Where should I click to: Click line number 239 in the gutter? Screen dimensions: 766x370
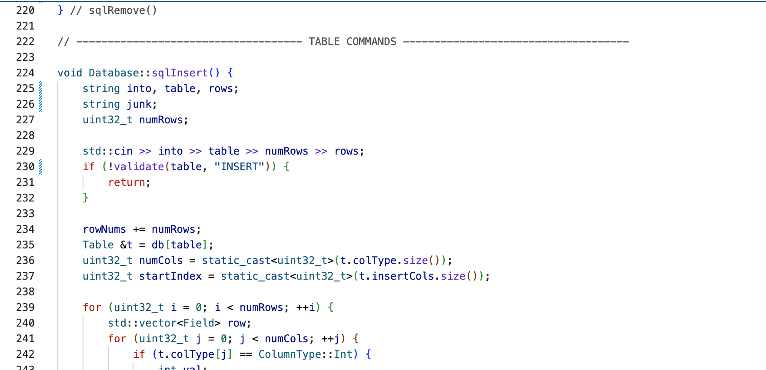tap(25, 307)
